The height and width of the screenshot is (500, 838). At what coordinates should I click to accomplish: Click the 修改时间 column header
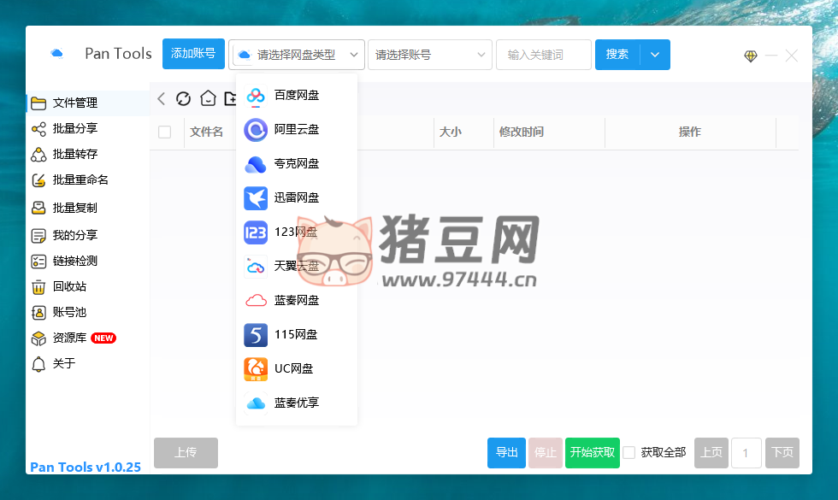tap(522, 132)
